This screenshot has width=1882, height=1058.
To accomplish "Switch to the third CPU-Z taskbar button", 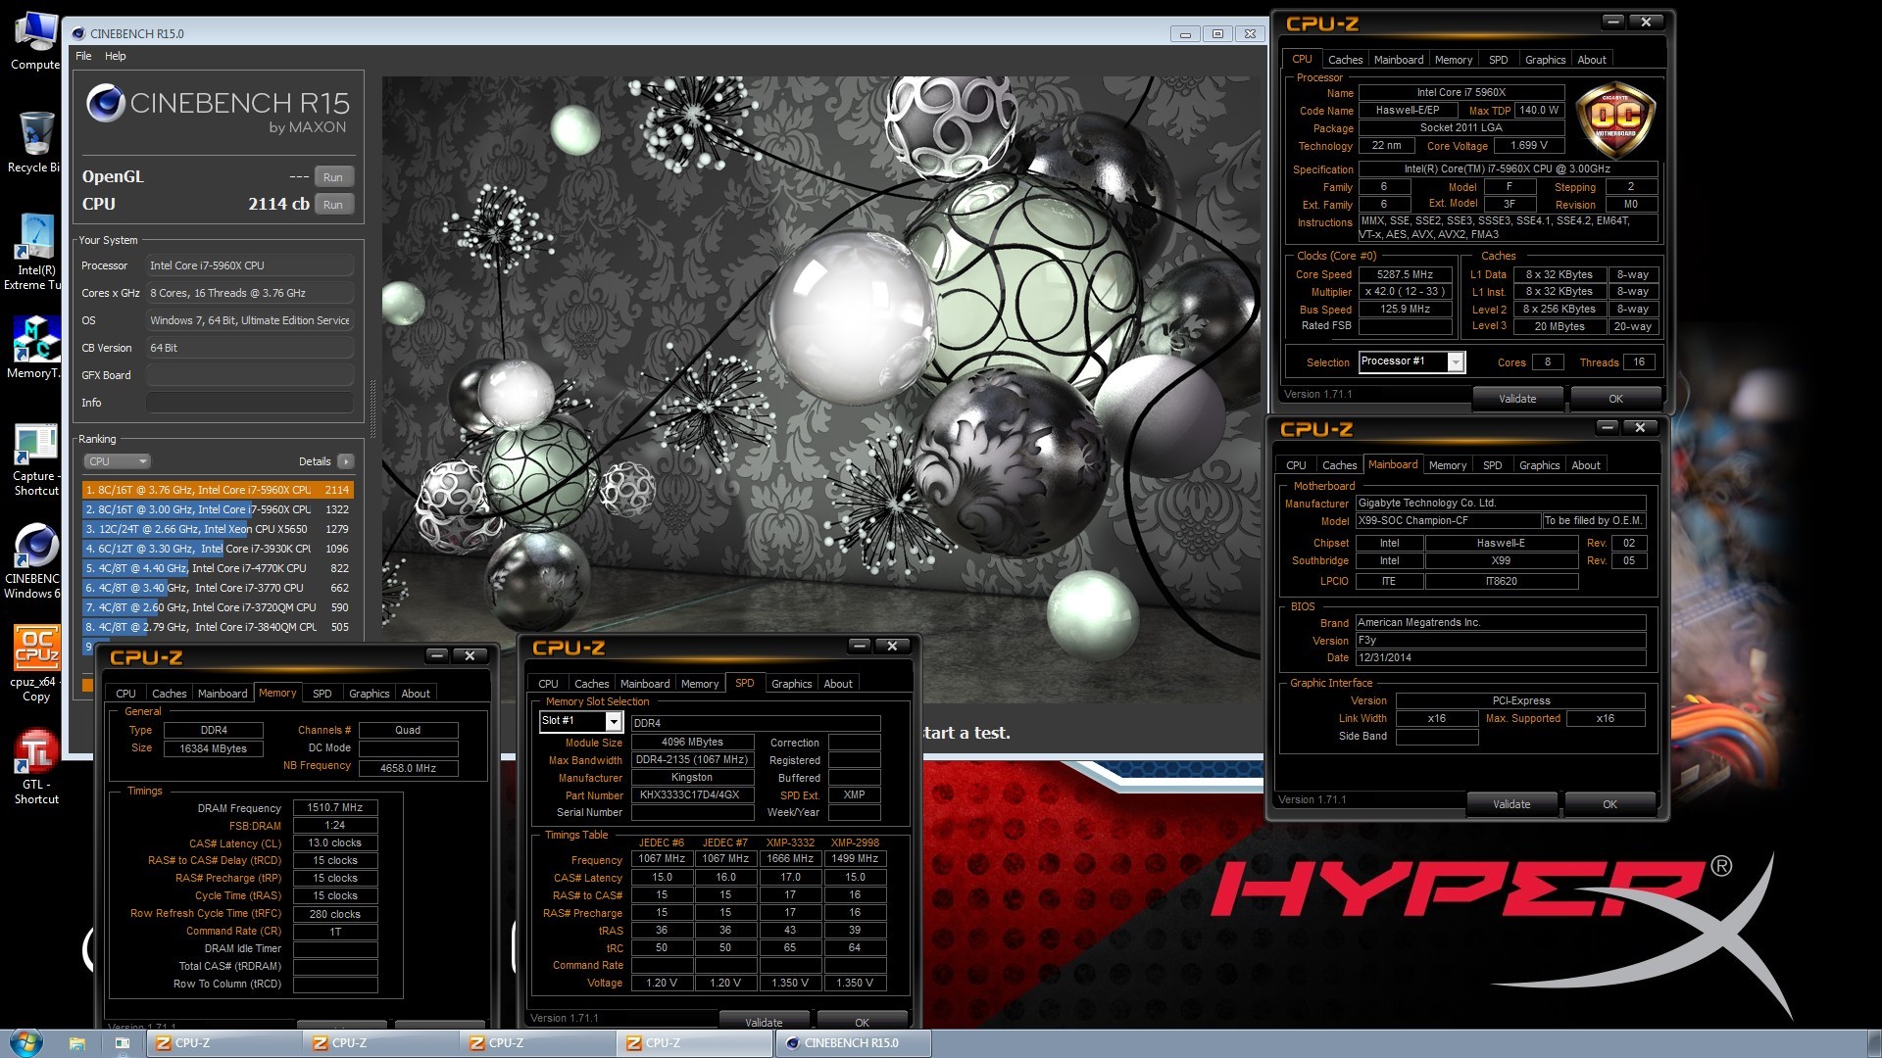I will (539, 1043).
